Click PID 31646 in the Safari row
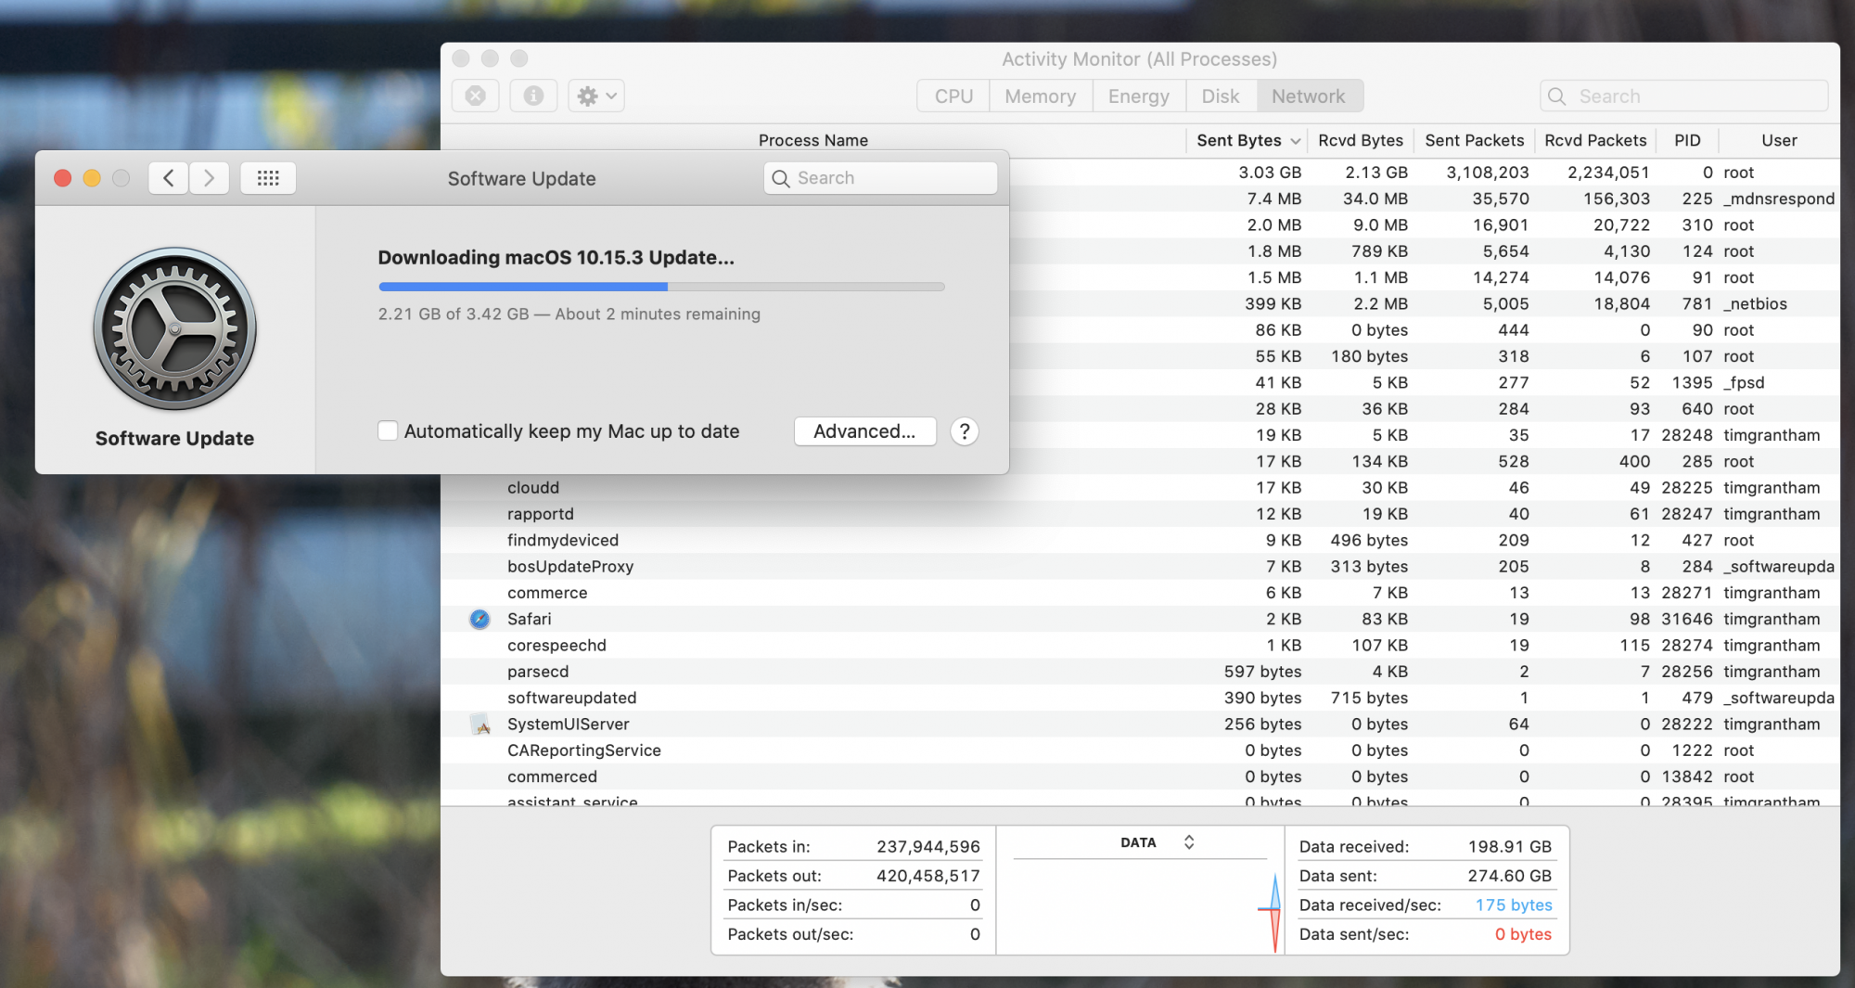The width and height of the screenshot is (1855, 988). [x=1687, y=619]
